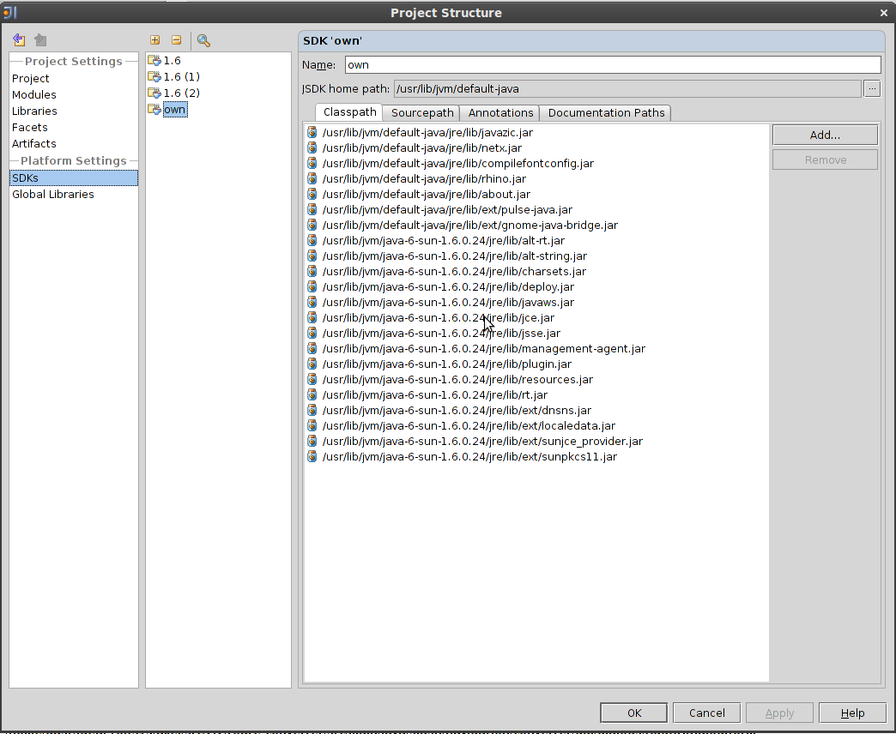Switch to the Sourcepath tab
Viewport: 896px width, 734px height.
coord(422,113)
